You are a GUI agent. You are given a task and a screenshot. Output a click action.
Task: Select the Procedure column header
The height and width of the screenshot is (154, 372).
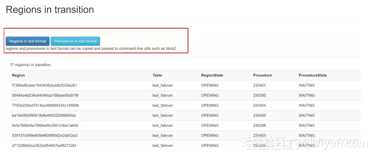(x=262, y=75)
